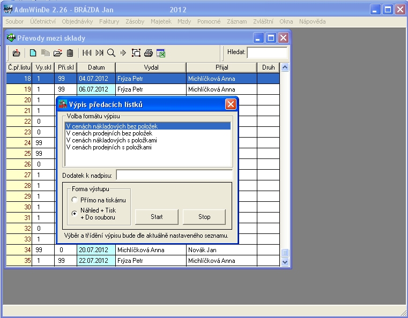408x318 pixels.
Task: Click the Start button
Action: pos(157,217)
